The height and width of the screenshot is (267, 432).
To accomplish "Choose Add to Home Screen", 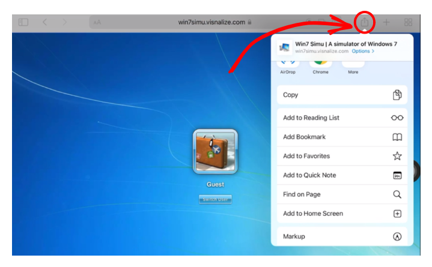I will tap(342, 214).
